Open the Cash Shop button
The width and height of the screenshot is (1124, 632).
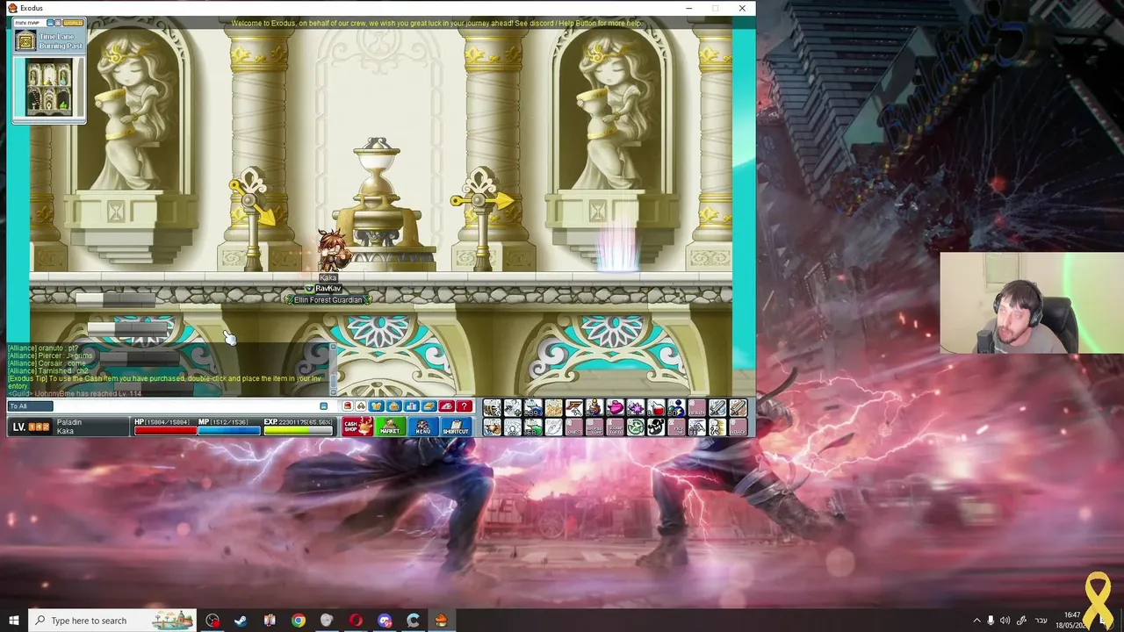point(357,427)
